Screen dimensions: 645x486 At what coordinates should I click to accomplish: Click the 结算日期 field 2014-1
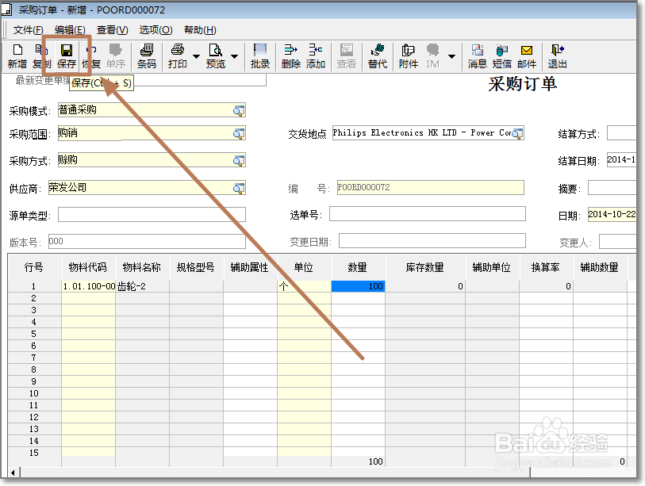622,159
